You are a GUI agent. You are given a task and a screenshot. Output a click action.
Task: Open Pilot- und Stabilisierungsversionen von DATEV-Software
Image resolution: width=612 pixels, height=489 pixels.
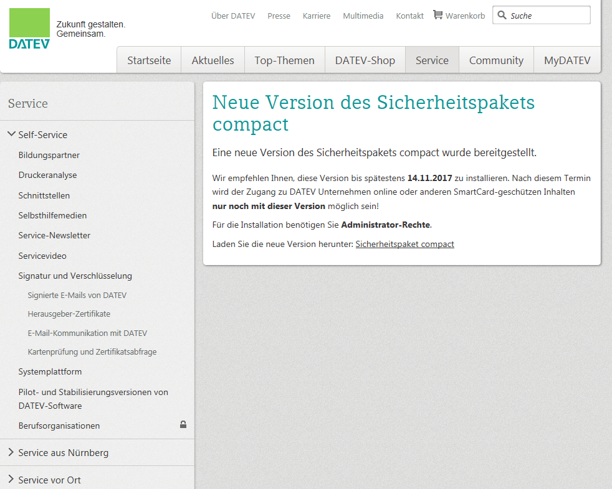(93, 399)
